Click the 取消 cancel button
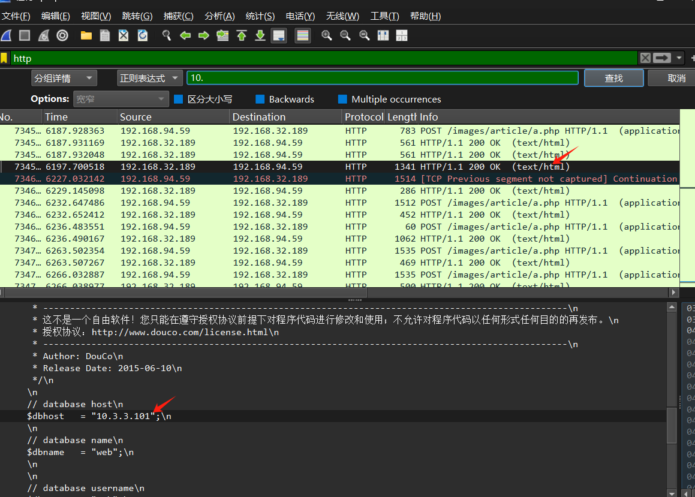Screen dimensions: 695x497 (676, 78)
